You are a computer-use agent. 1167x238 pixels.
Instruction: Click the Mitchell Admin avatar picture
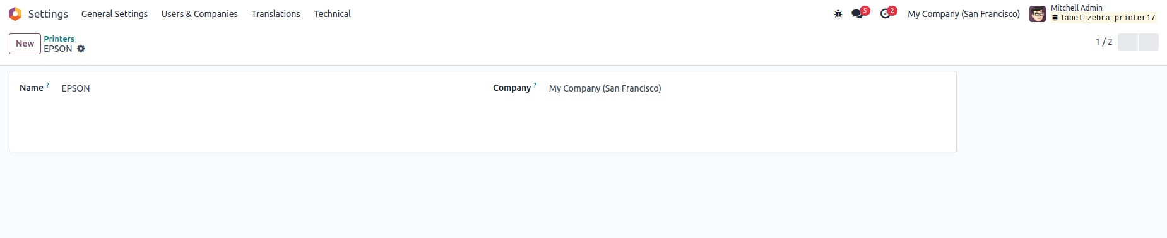(x=1038, y=14)
